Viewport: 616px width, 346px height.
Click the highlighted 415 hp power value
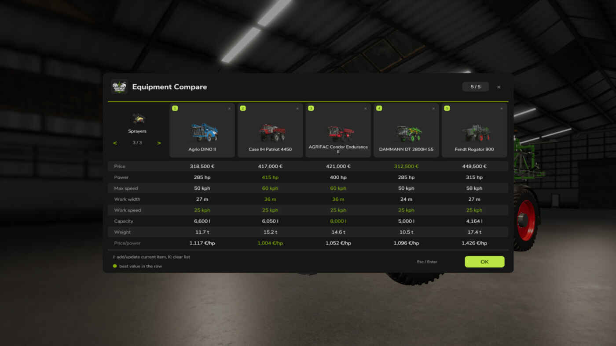(270, 177)
